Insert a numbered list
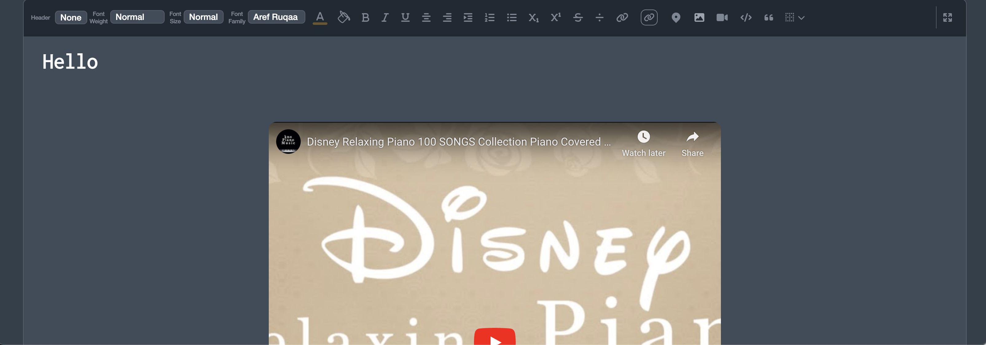Image resolution: width=986 pixels, height=345 pixels. click(489, 17)
